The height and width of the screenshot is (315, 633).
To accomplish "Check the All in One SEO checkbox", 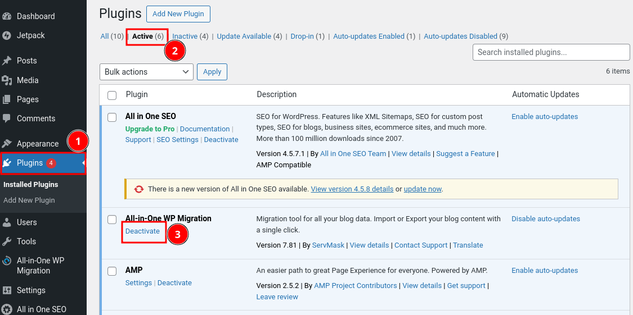I will coord(113,117).
